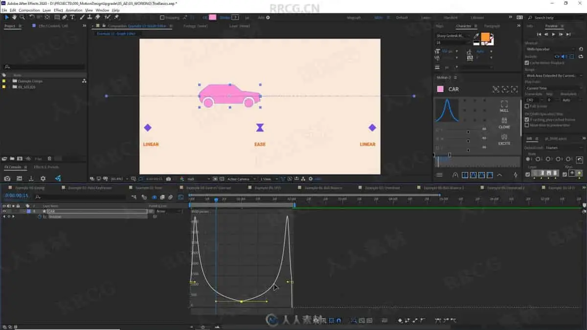Screen dimensions: 587x330
Task: Click the EXCITE icon in Motion panel
Action: click(x=504, y=139)
